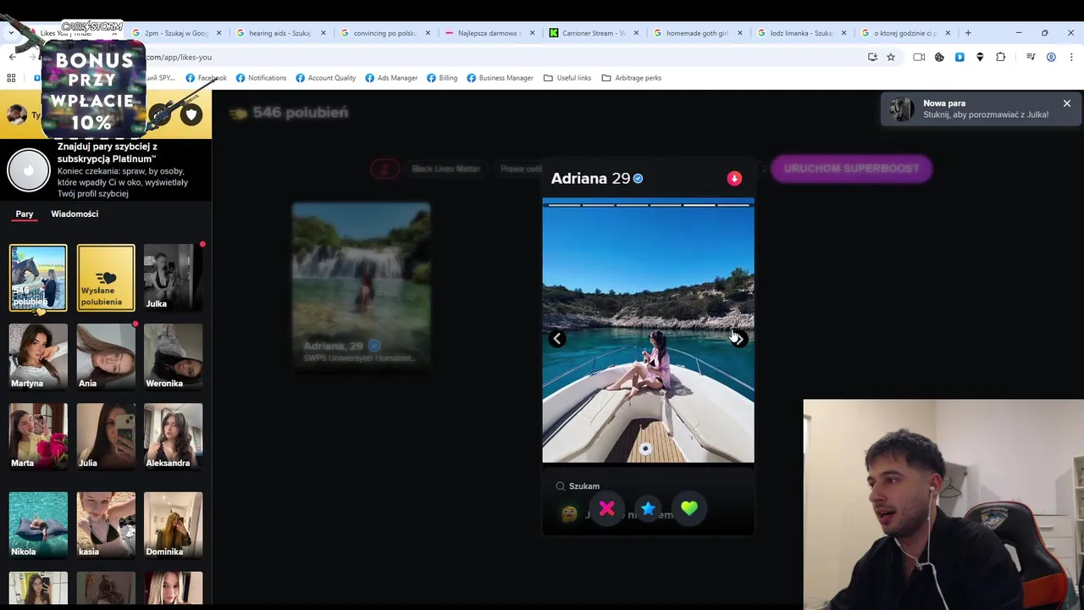1084x610 pixels.
Task: Click URUCHOM SUPERBOOST button
Action: tap(851, 169)
